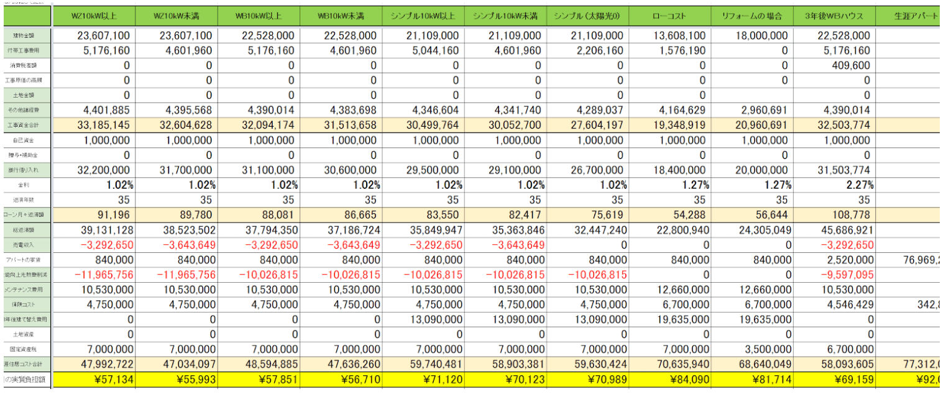Select the ¥84,090 yellow total cell

[669, 378]
